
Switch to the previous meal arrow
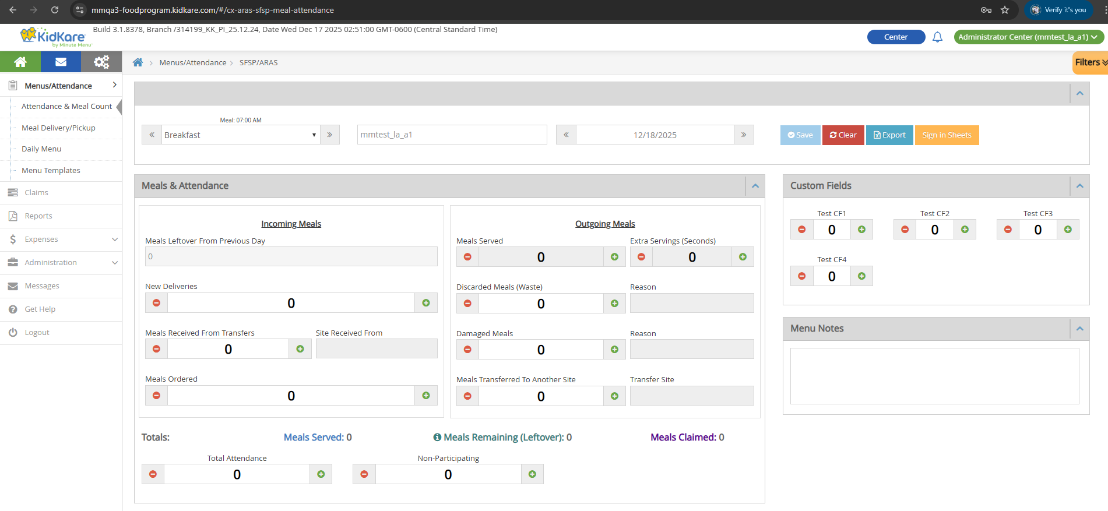152,135
